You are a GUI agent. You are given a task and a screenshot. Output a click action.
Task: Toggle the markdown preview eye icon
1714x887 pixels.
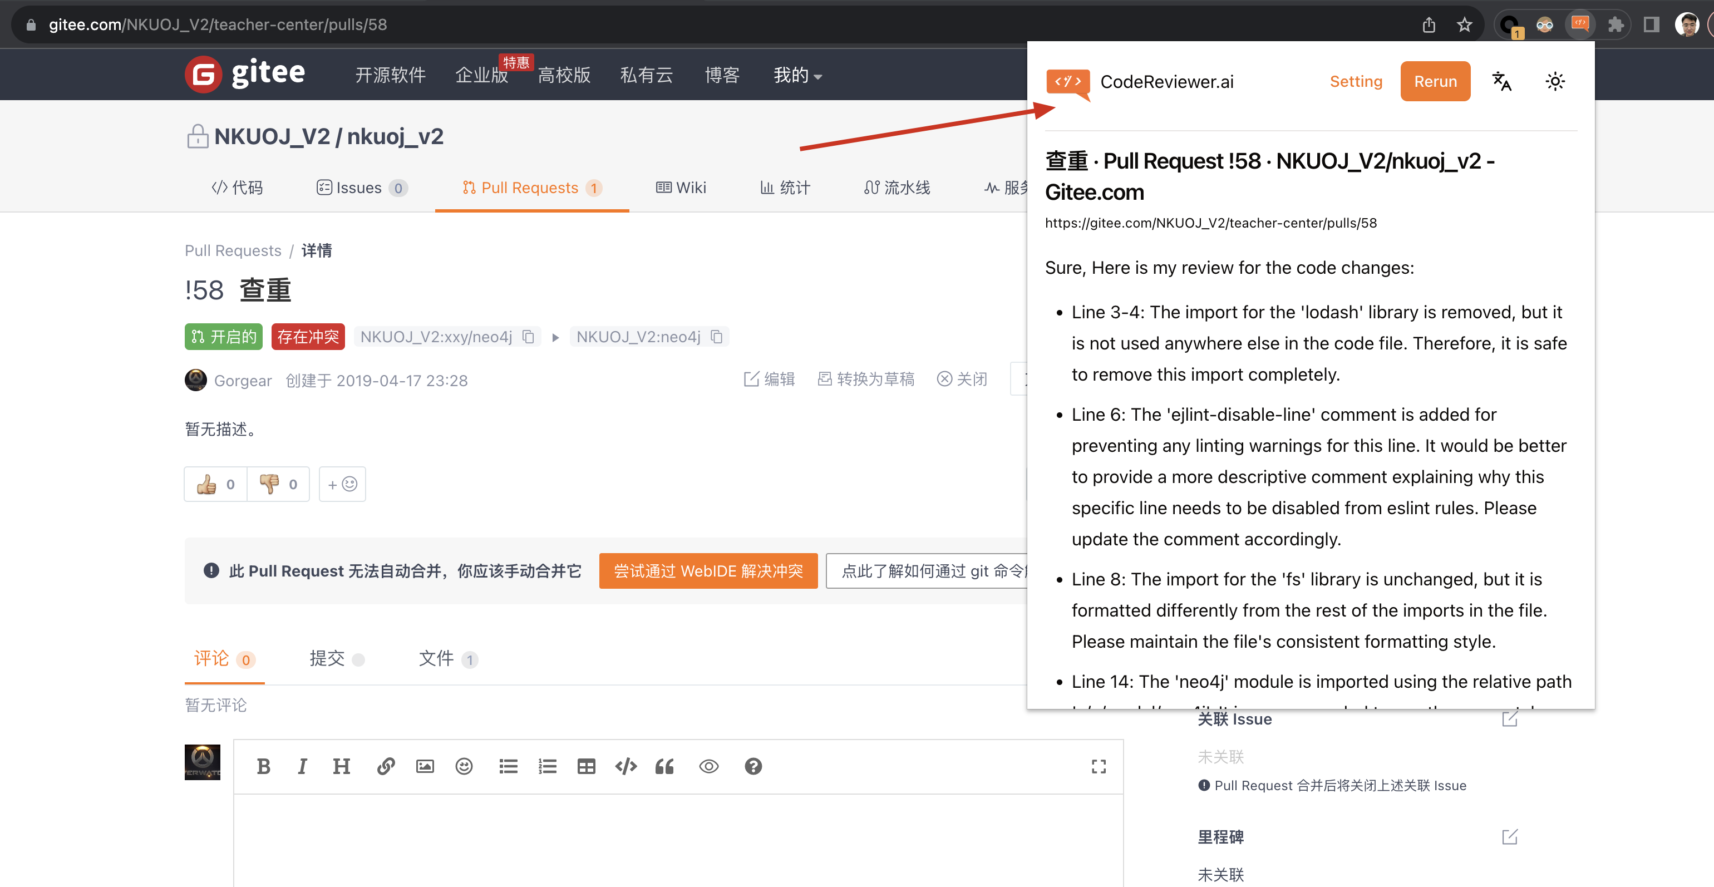[708, 767]
